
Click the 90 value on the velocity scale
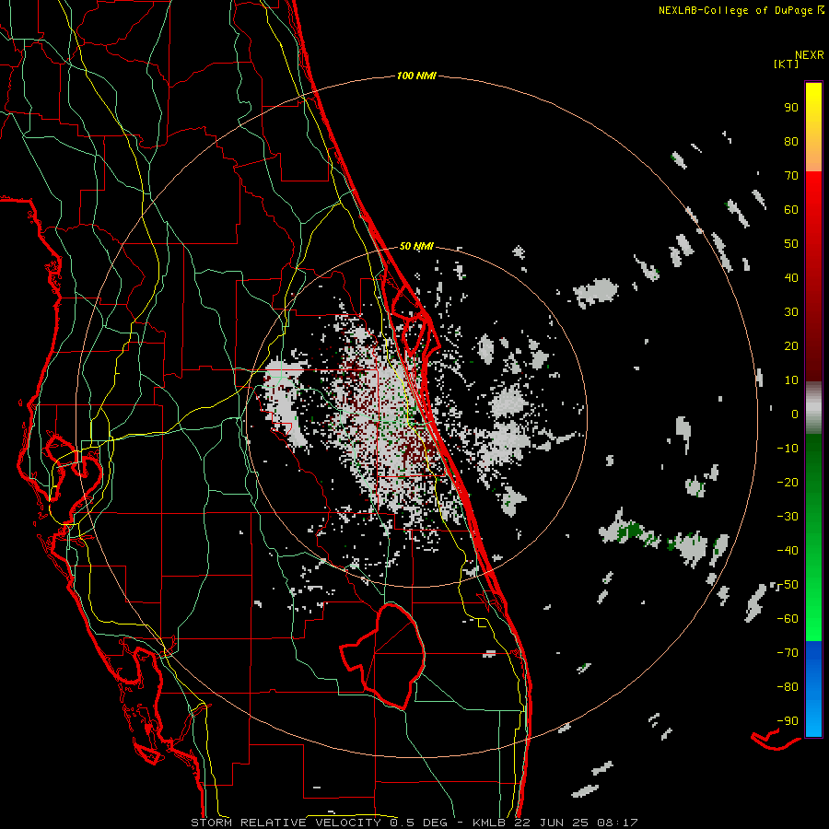click(x=791, y=108)
